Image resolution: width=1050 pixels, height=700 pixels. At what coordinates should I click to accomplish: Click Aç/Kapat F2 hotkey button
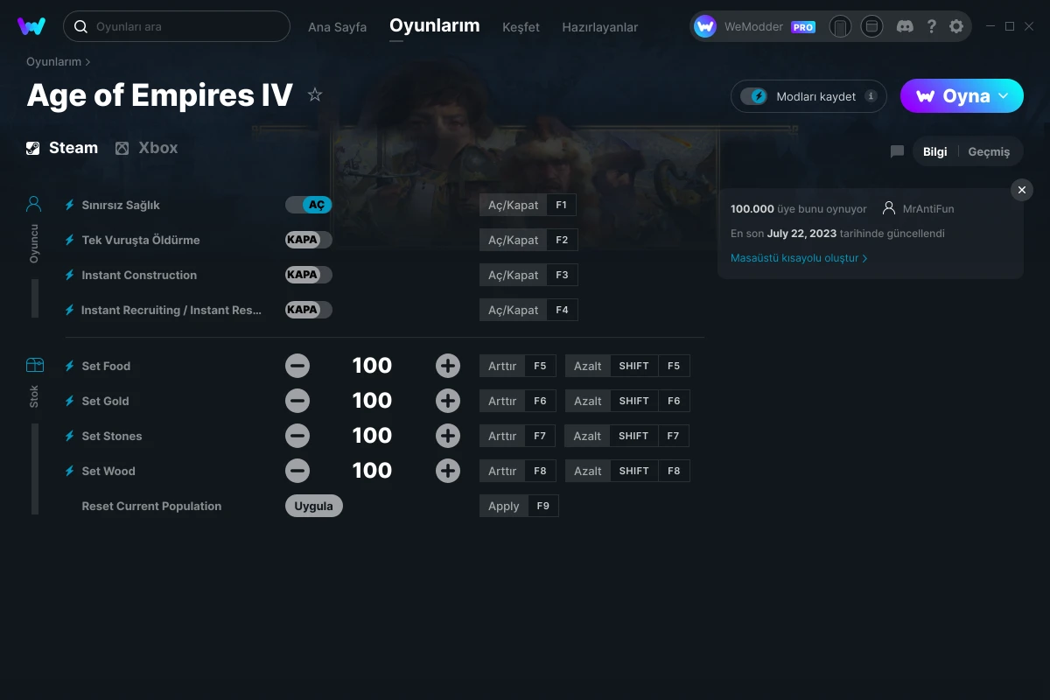click(528, 240)
